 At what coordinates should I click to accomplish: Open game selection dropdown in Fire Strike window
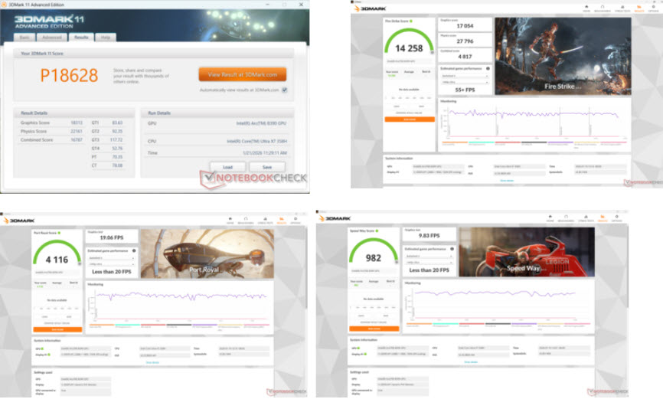465,76
